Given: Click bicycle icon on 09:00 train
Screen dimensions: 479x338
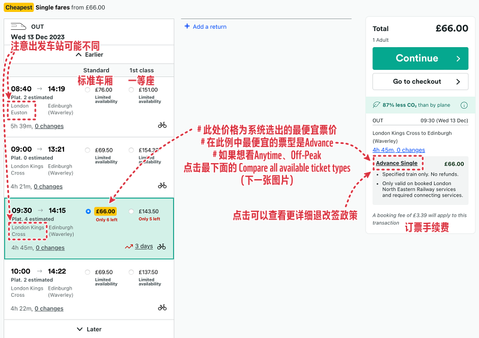Looking at the screenshot, I should coord(162,186).
